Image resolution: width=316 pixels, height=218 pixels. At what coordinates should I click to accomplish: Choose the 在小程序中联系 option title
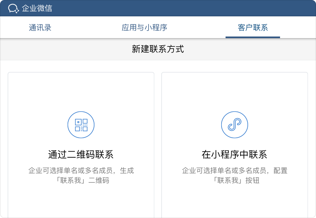[234, 154]
